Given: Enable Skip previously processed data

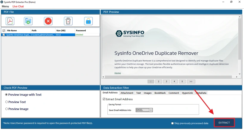Looking at the screenshot, I should coord(173,123).
